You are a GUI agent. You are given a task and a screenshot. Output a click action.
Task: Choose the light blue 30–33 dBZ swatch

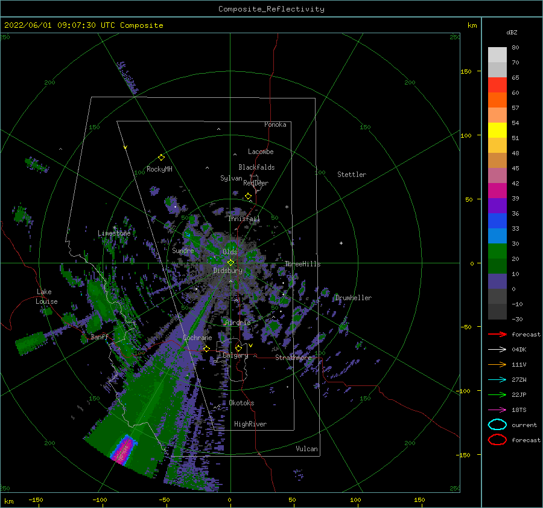click(x=497, y=236)
